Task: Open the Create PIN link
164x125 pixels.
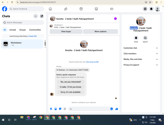Action: pos(32,36)
